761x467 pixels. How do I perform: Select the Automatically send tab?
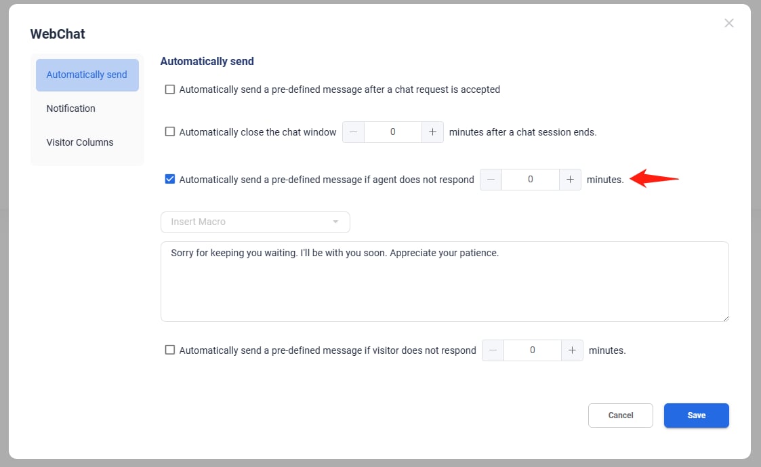87,75
